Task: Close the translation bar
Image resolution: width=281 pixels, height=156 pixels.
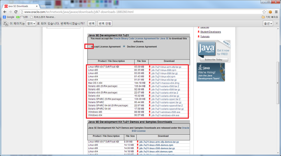Action: 277,23
